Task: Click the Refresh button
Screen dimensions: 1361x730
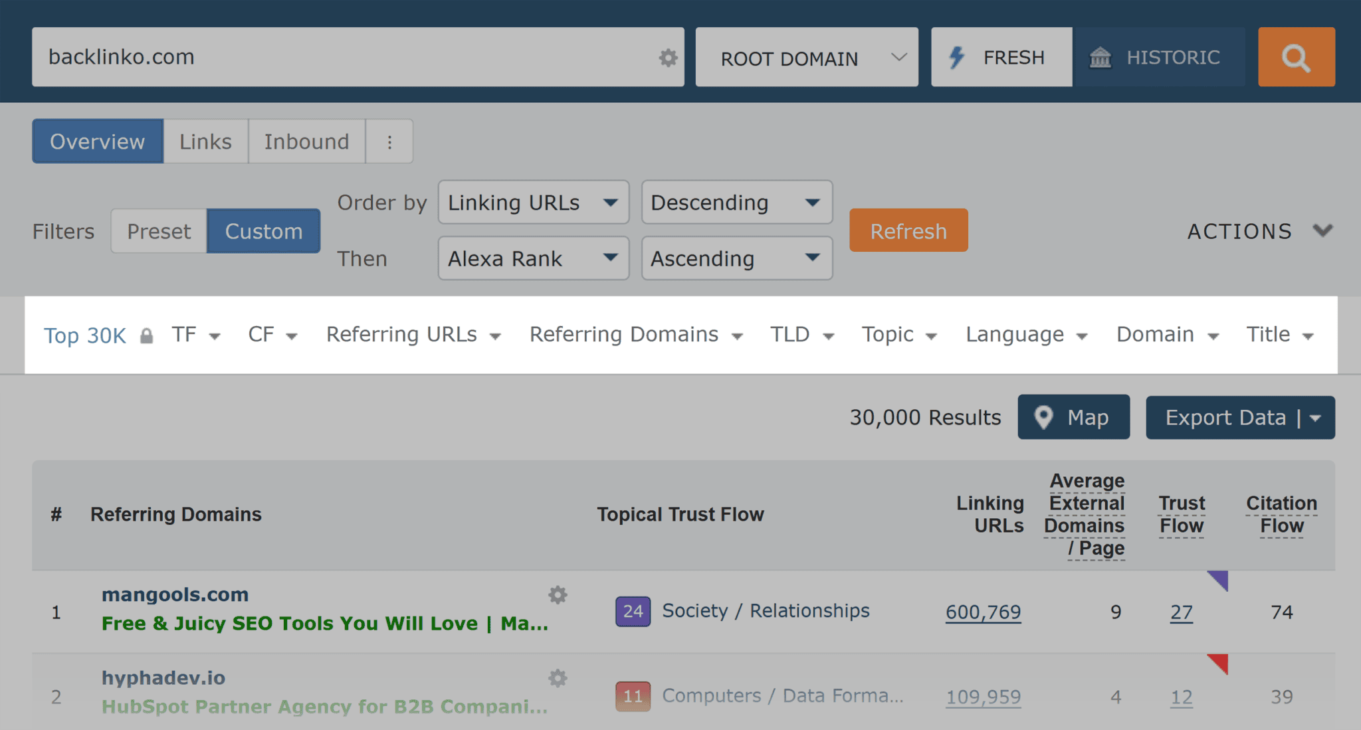Action: [x=908, y=230]
